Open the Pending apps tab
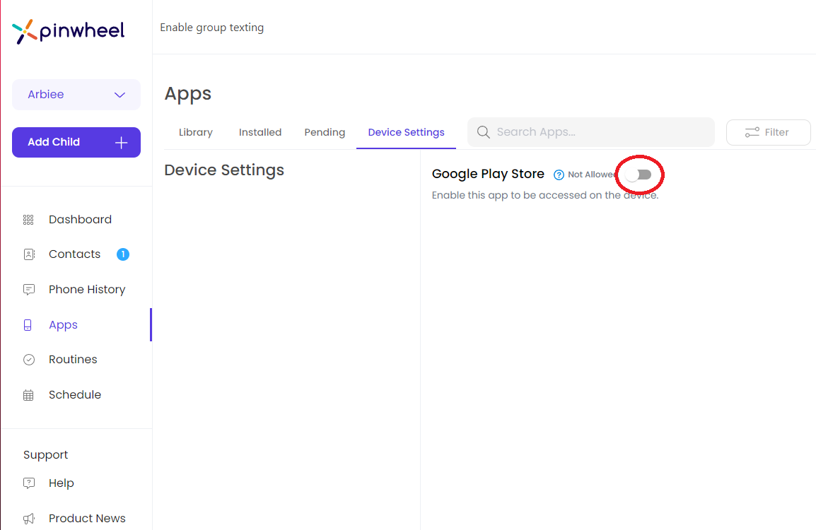 coord(324,132)
